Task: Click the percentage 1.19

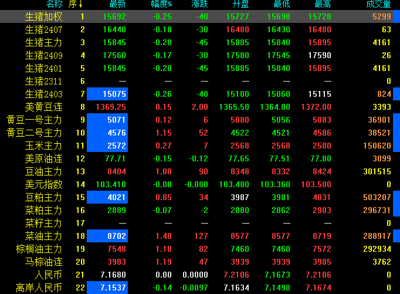Action: tap(164, 262)
